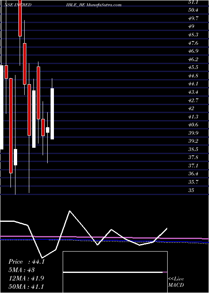This screenshot has width=209, height=293.
Task: Click the 46.9 price axis label
Action: [x=193, y=51]
